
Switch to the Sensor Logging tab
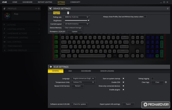click(x=107, y=71)
